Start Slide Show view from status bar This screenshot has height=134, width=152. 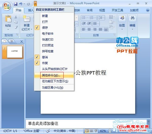[x=96, y=131]
